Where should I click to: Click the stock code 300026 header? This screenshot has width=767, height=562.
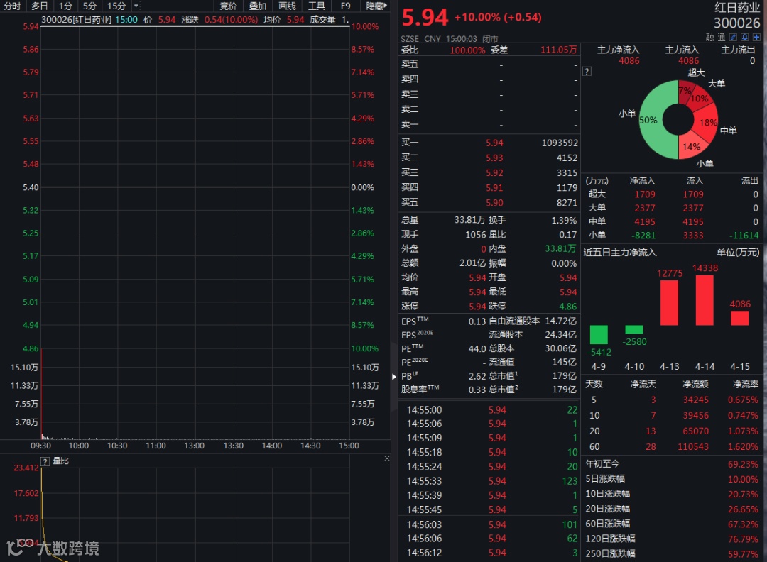click(x=737, y=23)
